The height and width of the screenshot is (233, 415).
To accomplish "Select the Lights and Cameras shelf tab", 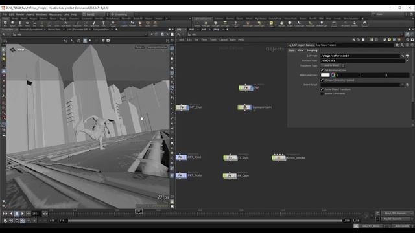I will coord(203,19).
